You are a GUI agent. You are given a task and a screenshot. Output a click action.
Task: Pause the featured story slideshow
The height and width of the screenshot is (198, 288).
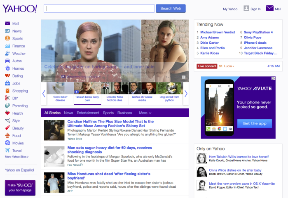click(x=183, y=77)
